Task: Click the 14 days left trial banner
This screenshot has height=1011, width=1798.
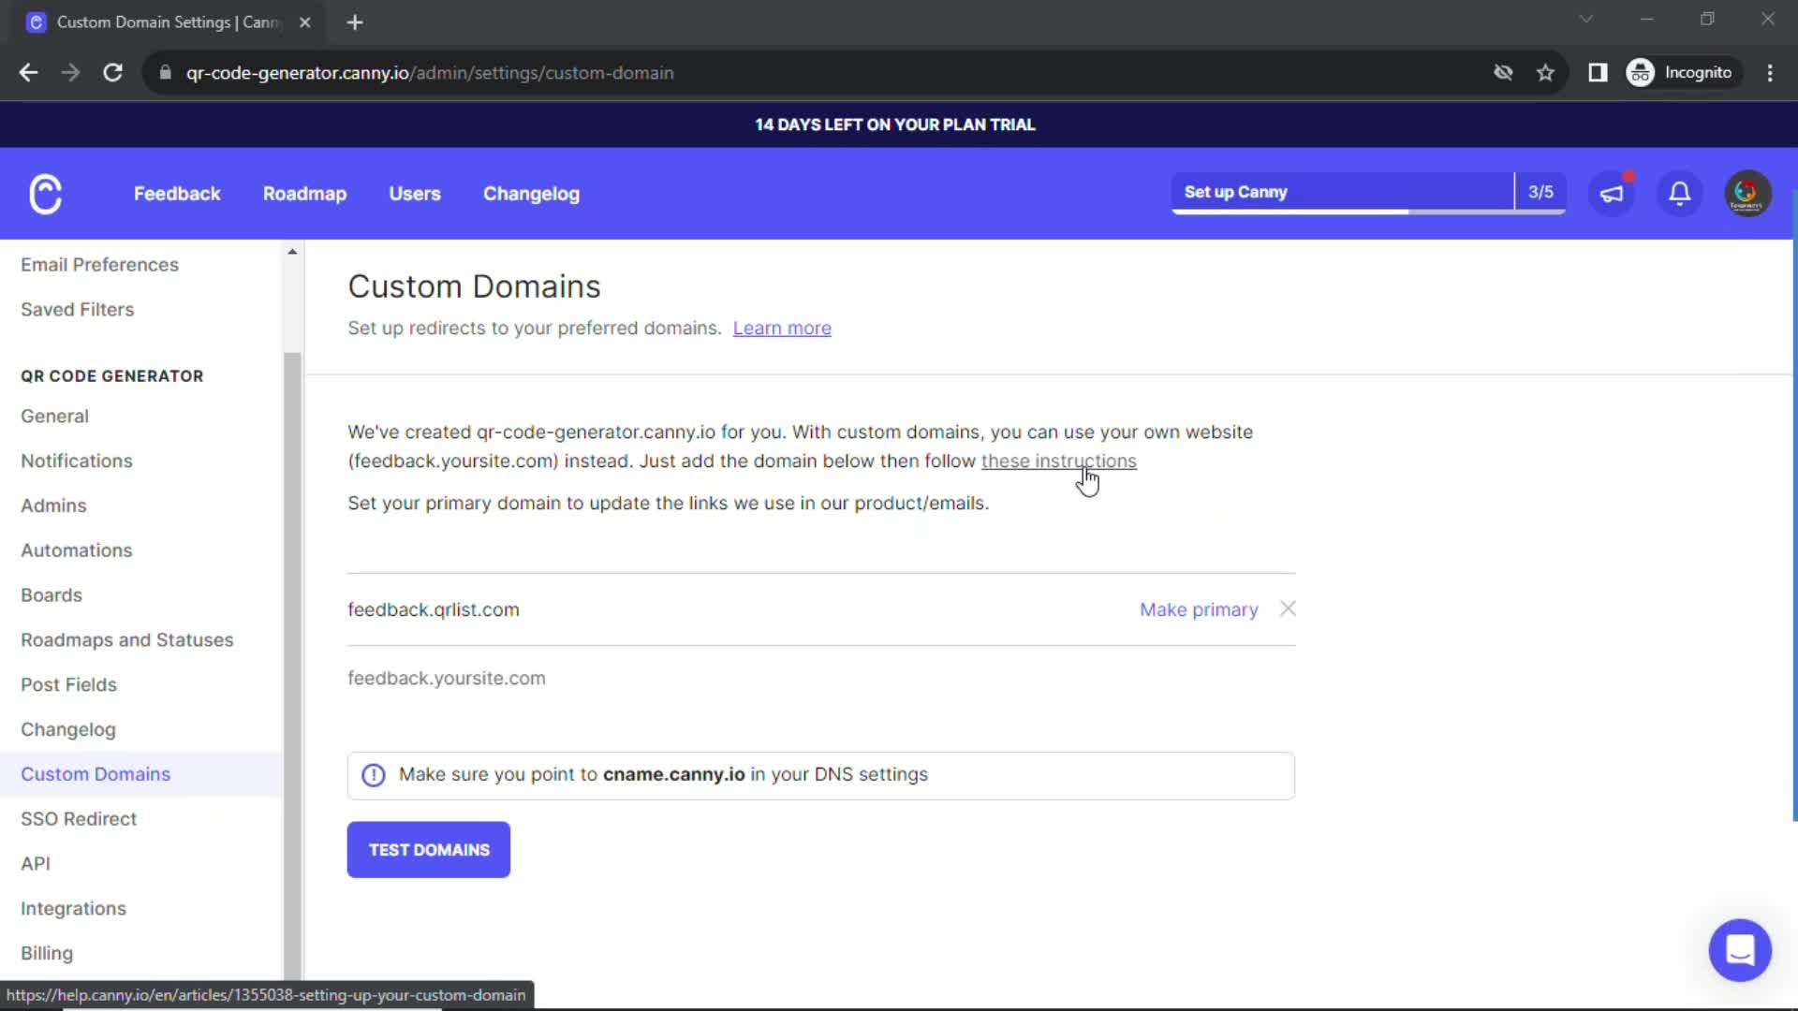Action: [x=895, y=125]
